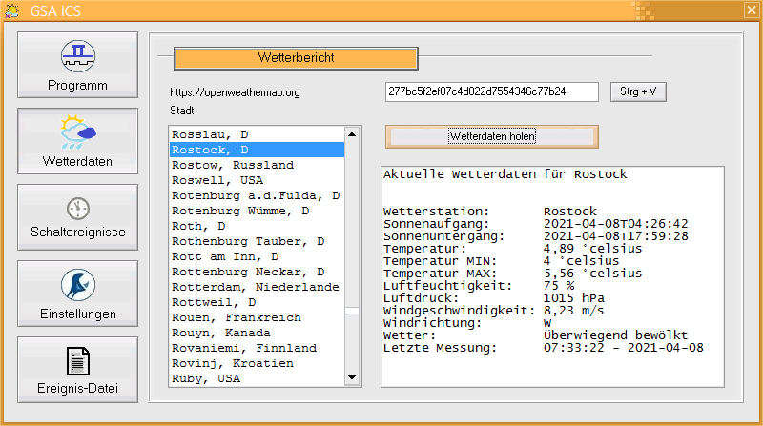
Task: Click the https://openweathermap.org text
Action: tap(235, 92)
